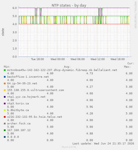The width and height of the screenshot is (138, 150).
Task: Click the gray swatch for archer.fsck.ca
Action: [5, 124]
